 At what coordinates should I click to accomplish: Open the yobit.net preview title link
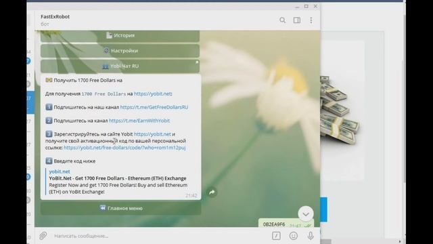60,171
